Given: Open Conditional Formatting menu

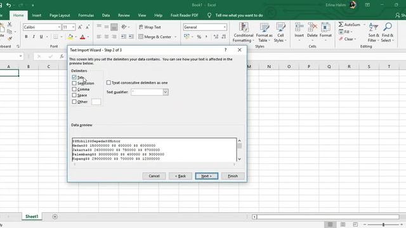Looking at the screenshot, I should point(243,32).
